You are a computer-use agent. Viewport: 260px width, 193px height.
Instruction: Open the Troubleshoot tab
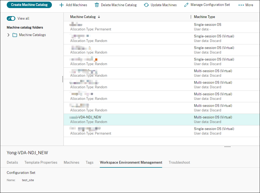(x=179, y=163)
